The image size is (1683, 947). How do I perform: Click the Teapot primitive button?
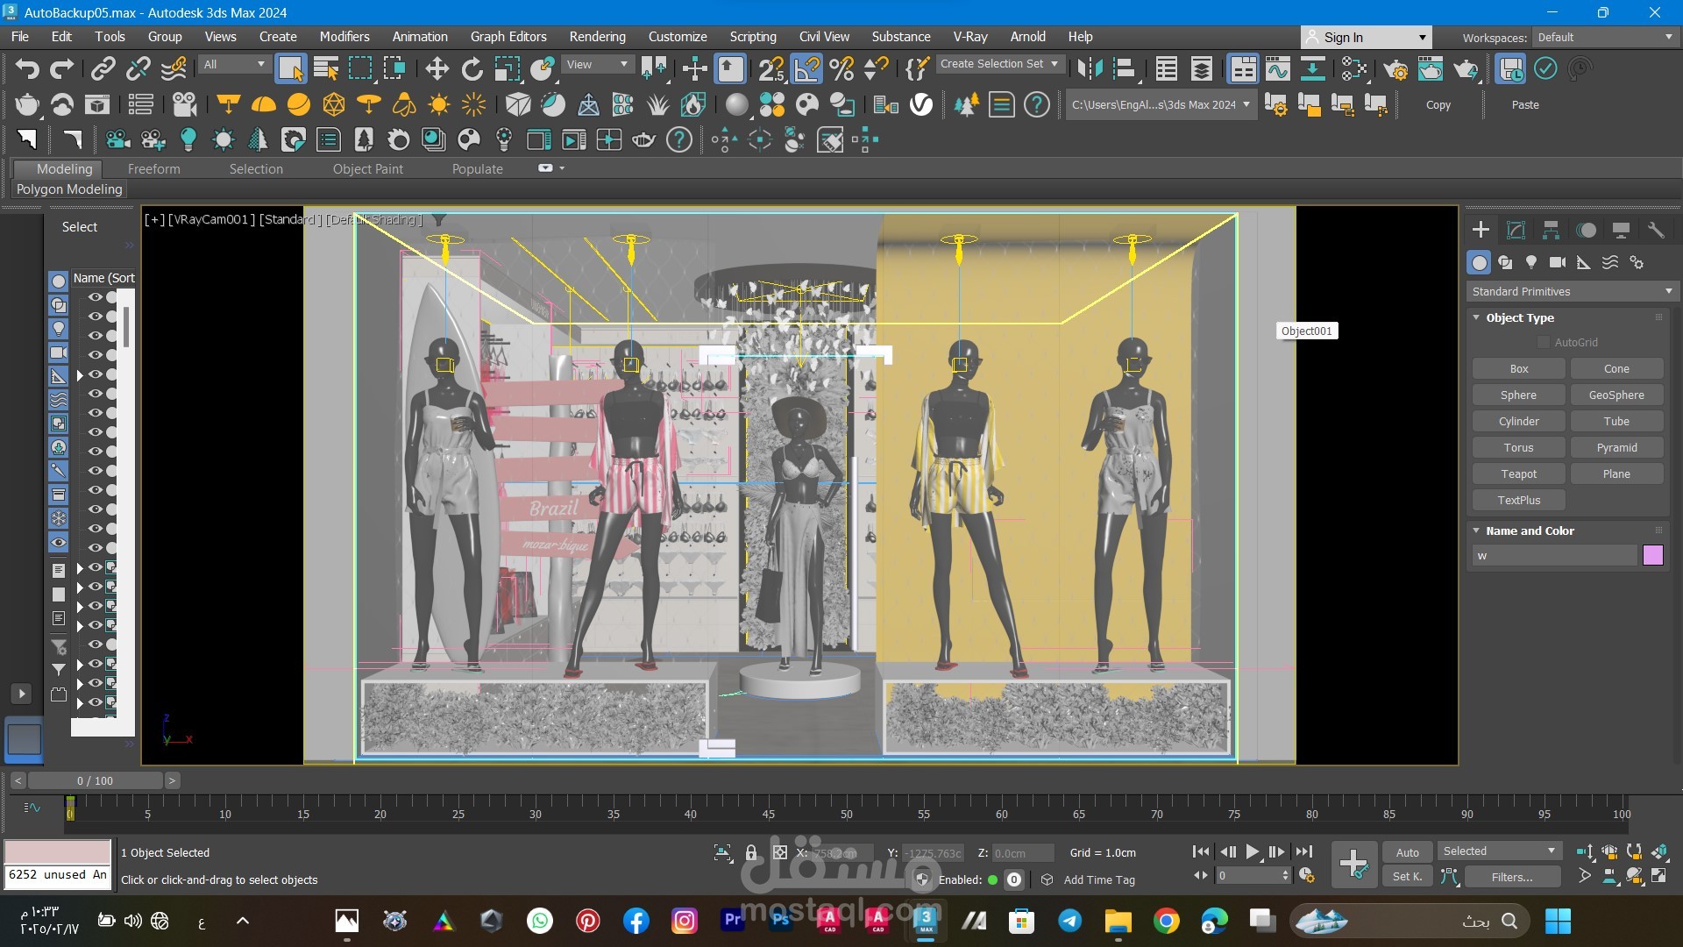coord(1519,473)
